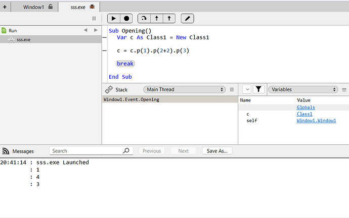The width and height of the screenshot is (349, 218).
Task: Click the Edit Code pencil icon
Action: pyautogui.click(x=188, y=19)
